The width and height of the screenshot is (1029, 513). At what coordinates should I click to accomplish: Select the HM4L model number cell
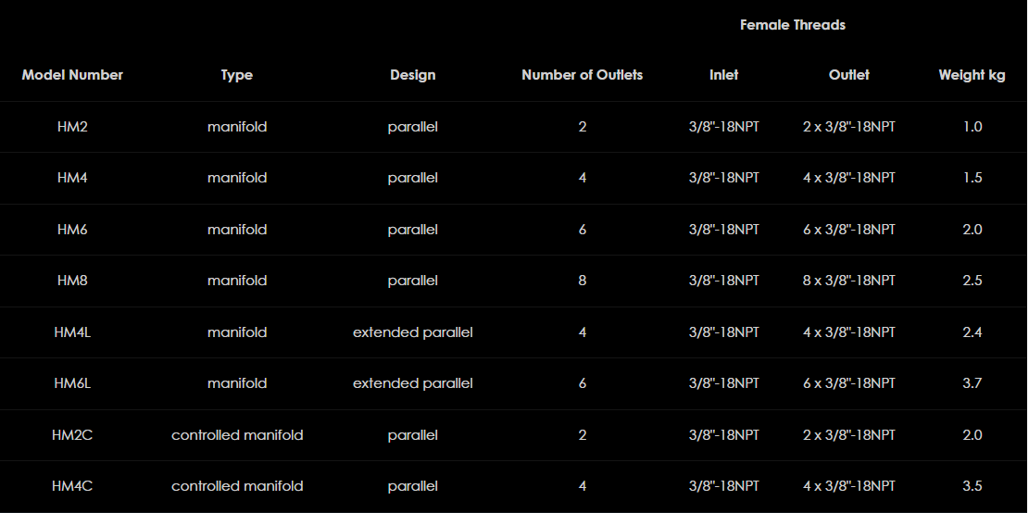click(72, 332)
